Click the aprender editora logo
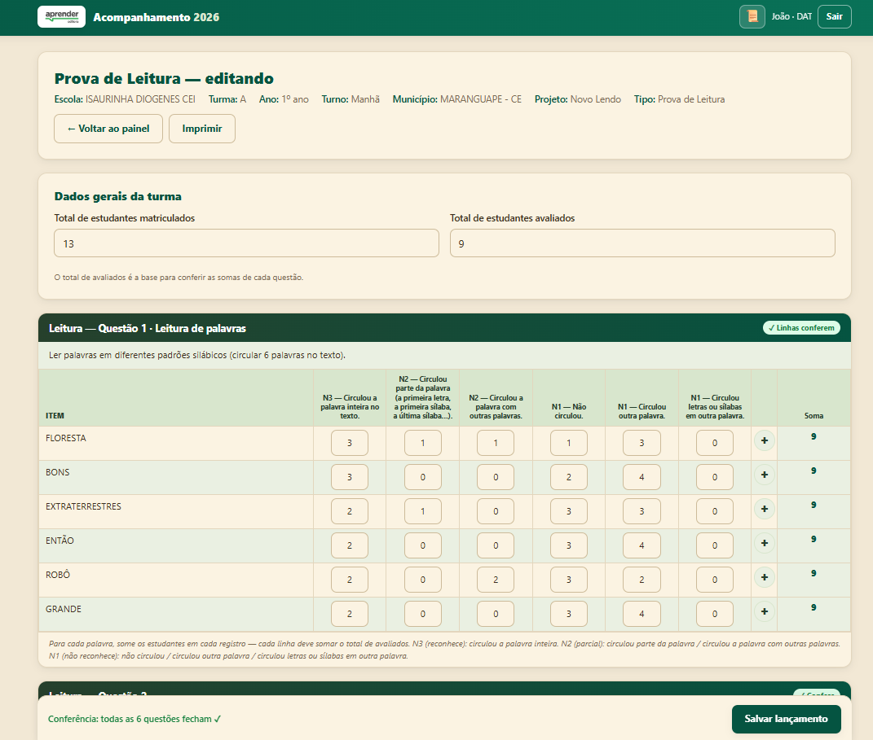 coord(61,16)
